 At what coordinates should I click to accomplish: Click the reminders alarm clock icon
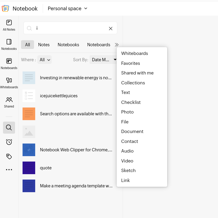(9, 142)
